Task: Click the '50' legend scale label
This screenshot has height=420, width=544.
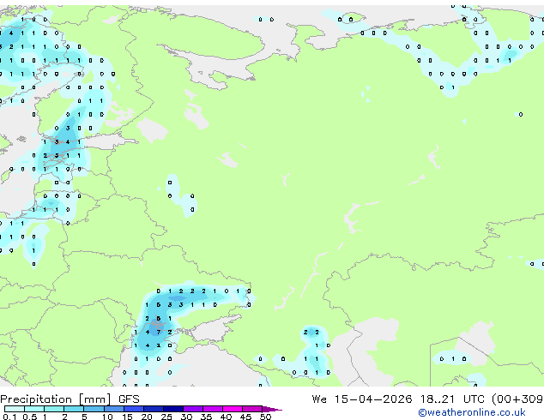Action: point(265,417)
